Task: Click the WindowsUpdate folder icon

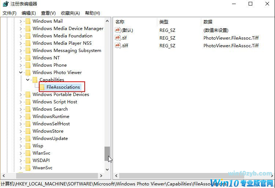Action: 28,139
